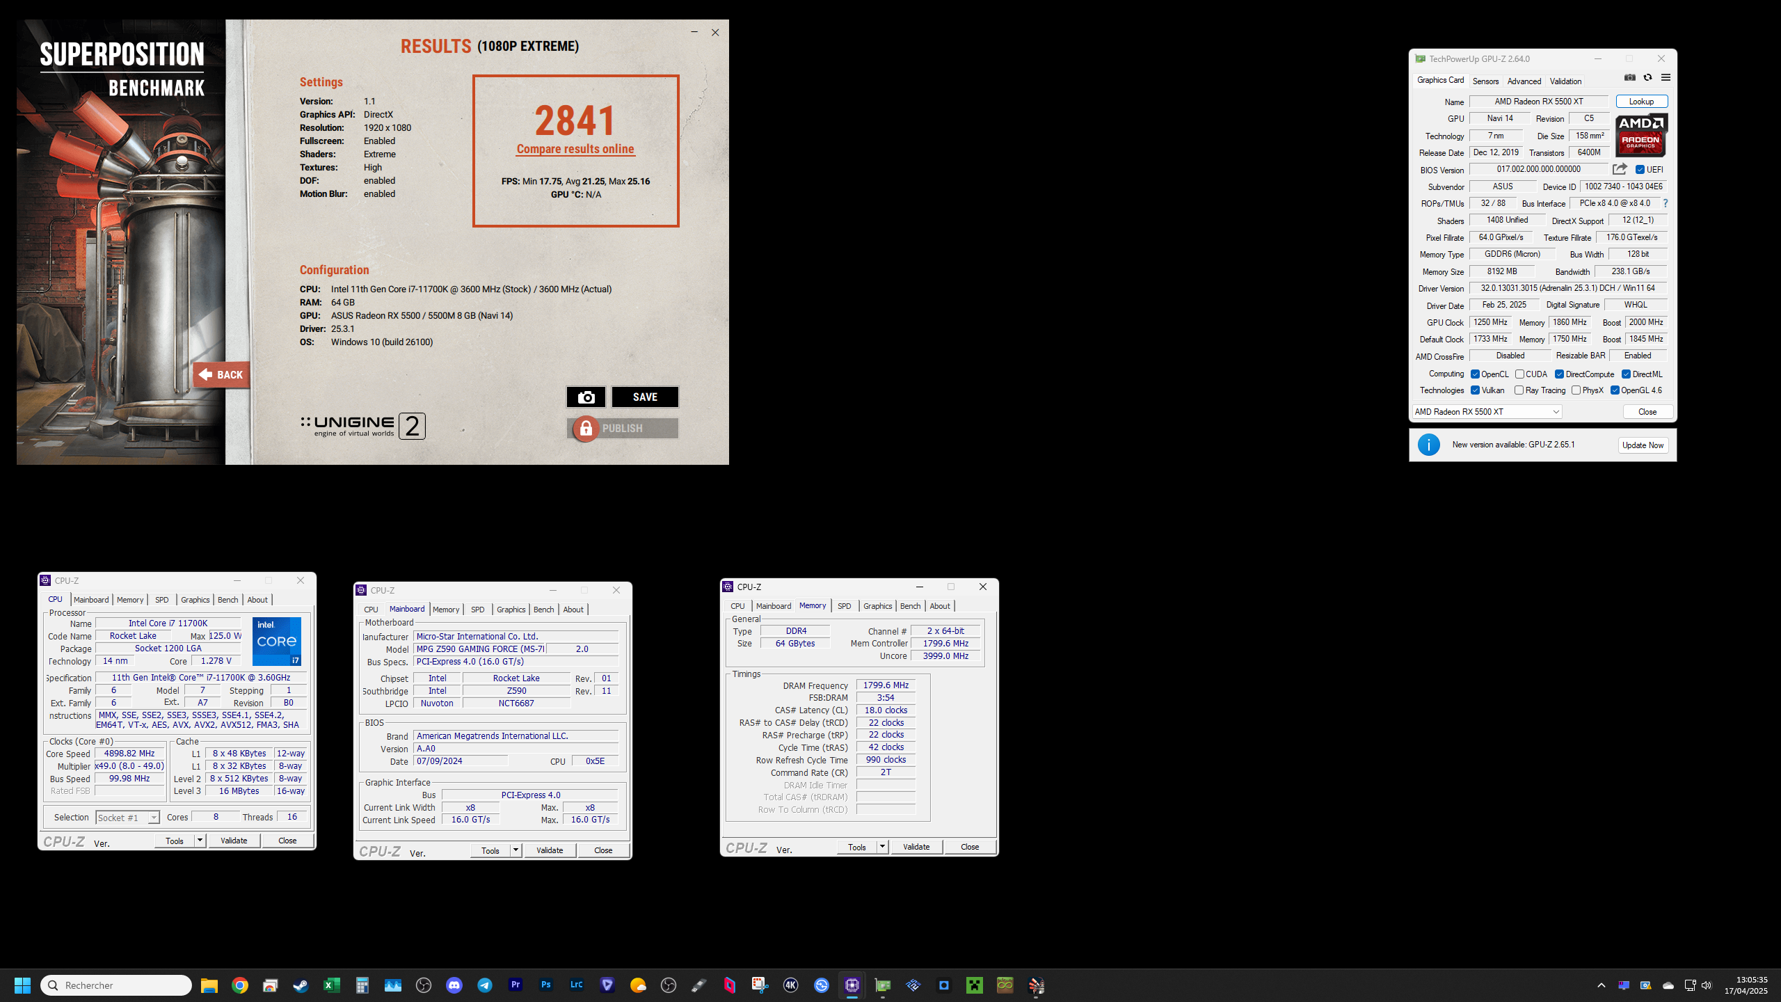Toggle the Vulkan checkbox
Viewport: 1781px width, 1002px height.
point(1475,390)
